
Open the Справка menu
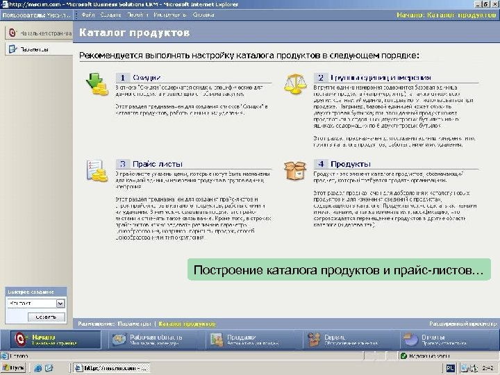tap(203, 15)
